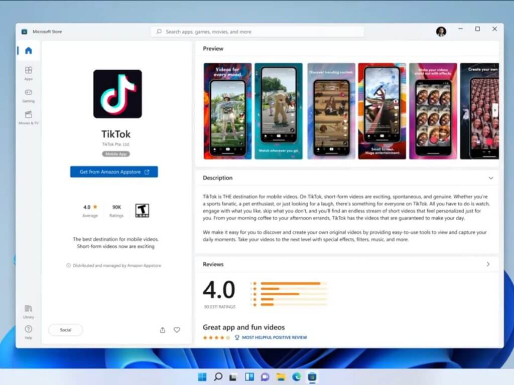View the 'Small Screen. Huge entertainment' screenshot
The width and height of the screenshot is (514, 385).
click(382, 111)
